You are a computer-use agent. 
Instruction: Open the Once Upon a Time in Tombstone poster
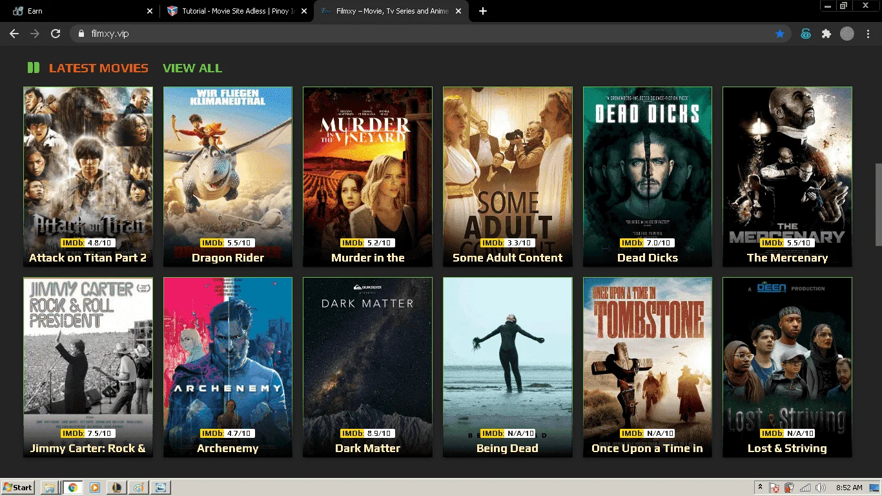tap(648, 367)
